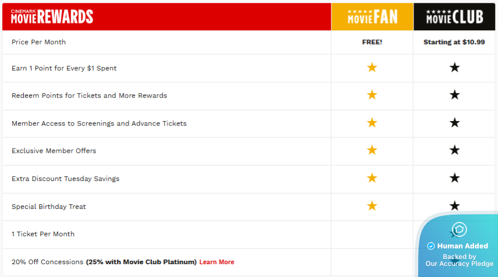Click 25% with Movie Club Platinum text

[142, 262]
